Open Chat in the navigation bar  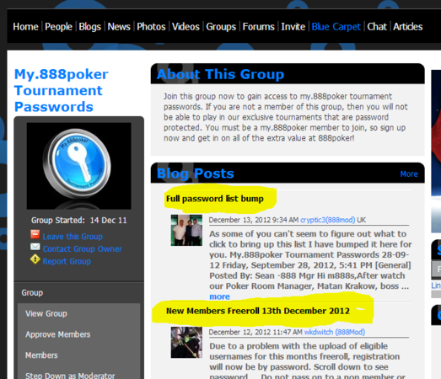click(x=377, y=27)
